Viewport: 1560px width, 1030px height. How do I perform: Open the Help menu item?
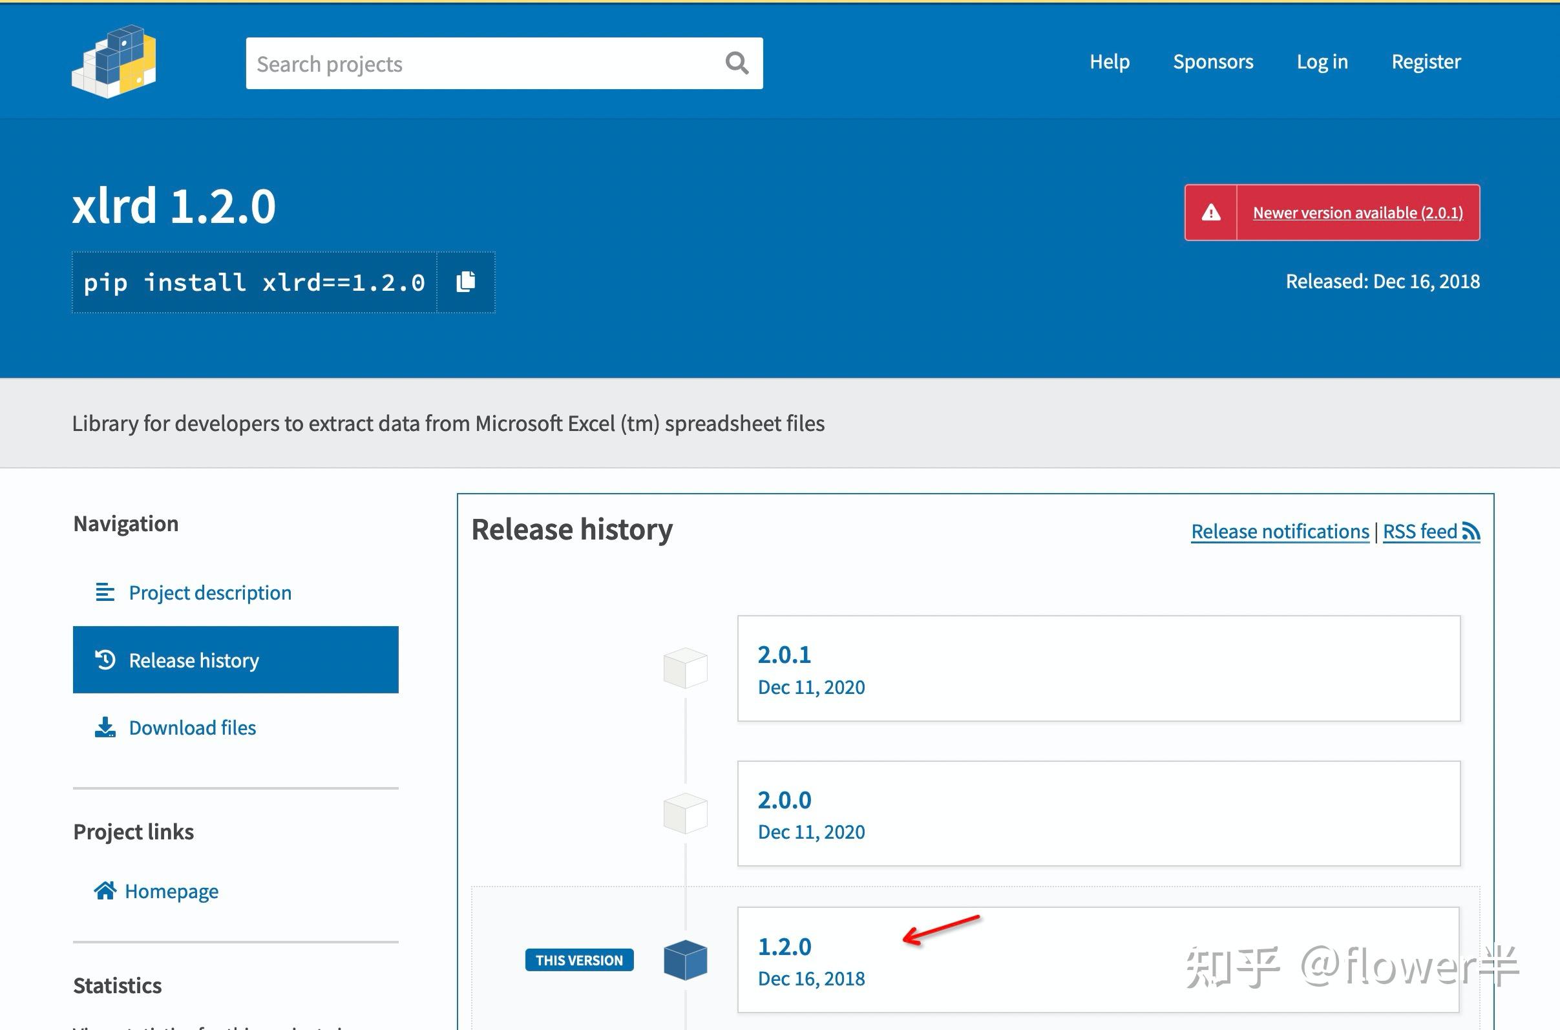[x=1110, y=62]
